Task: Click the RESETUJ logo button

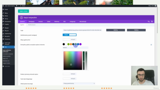Action: click(x=115, y=30)
